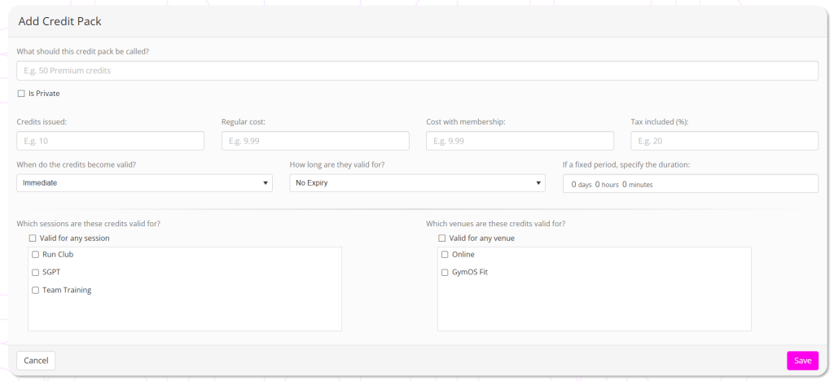The width and height of the screenshot is (834, 381).
Task: Click the Regular cost field
Action: pos(314,141)
